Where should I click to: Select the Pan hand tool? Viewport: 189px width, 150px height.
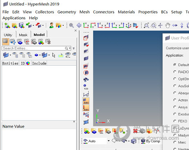click(x=168, y=25)
